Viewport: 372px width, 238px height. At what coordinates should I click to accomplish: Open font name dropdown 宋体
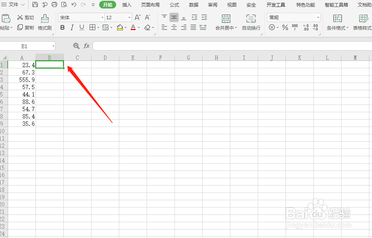click(x=103, y=17)
